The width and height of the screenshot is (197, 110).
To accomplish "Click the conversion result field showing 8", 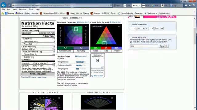I will pyautogui.click(x=151, y=28).
